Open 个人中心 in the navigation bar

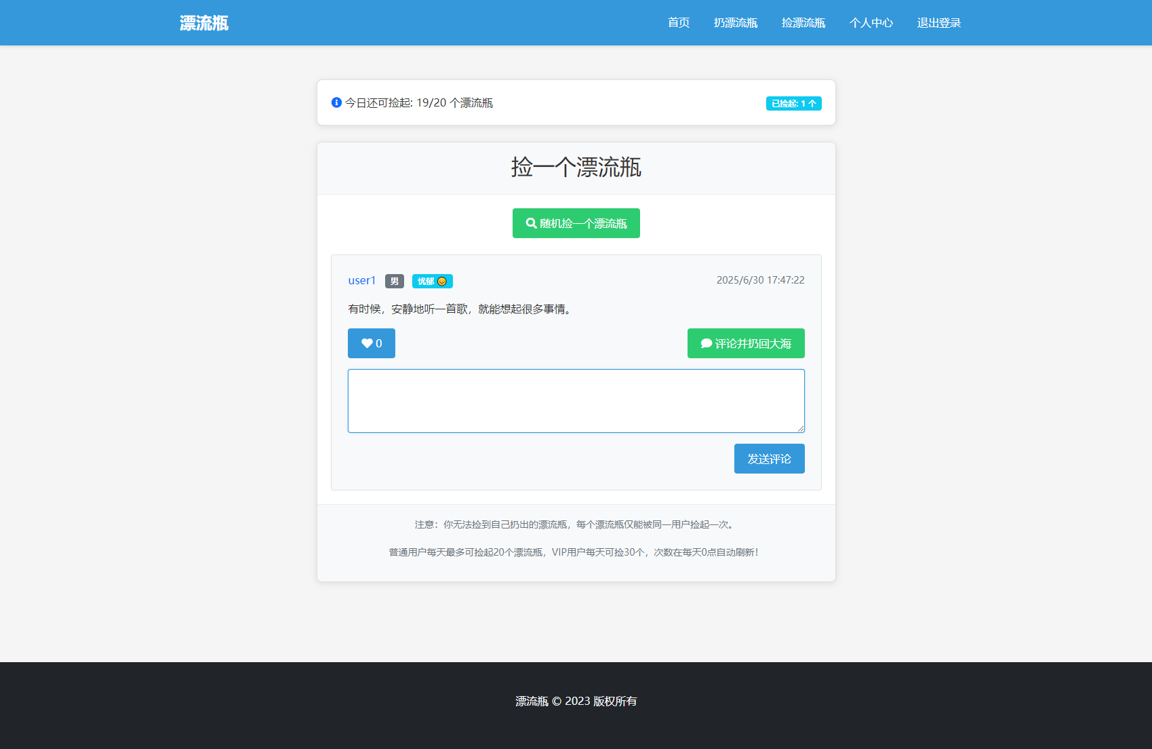click(871, 22)
